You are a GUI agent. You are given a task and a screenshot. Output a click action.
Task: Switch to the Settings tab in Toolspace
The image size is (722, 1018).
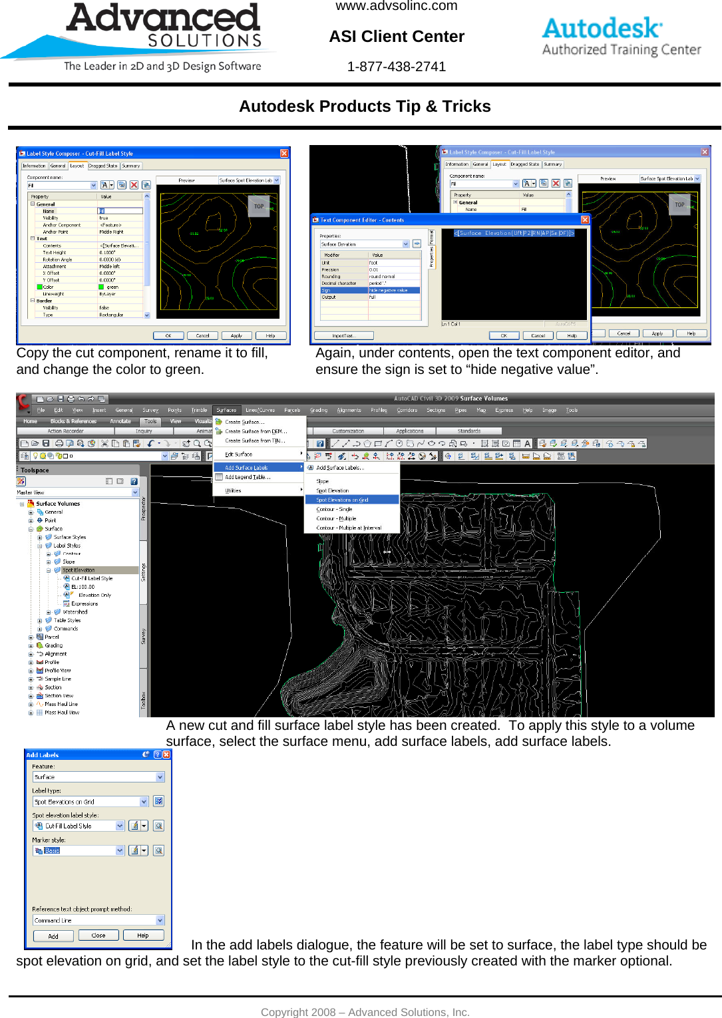click(142, 572)
